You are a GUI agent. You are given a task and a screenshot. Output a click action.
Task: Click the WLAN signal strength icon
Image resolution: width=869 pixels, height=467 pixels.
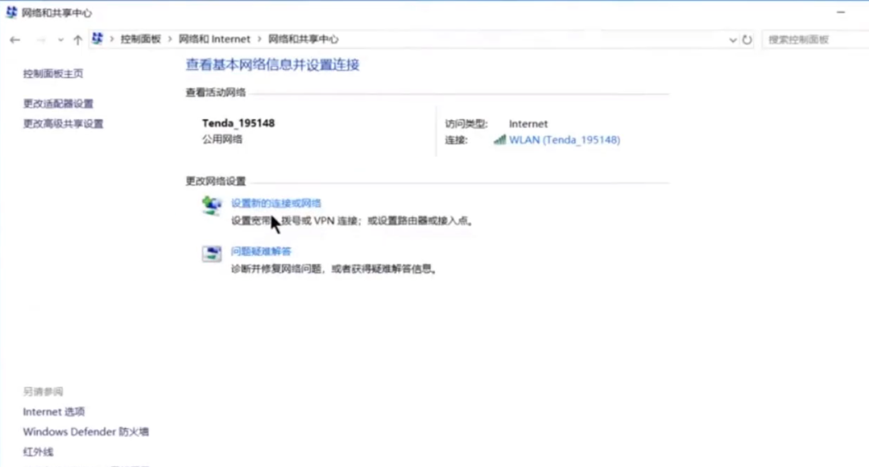(501, 140)
